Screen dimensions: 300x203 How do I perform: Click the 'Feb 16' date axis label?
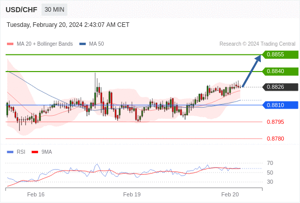click(x=36, y=194)
